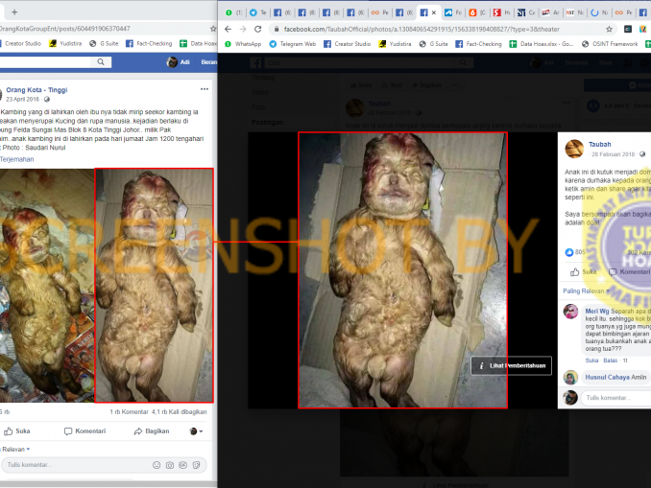Viewport: 651px width, 488px height.
Task: Expand Paling Relevan comment sort dropdown
Action: pyautogui.click(x=586, y=291)
